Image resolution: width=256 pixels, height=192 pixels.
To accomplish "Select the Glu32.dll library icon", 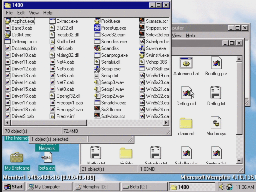I will 52,28.
